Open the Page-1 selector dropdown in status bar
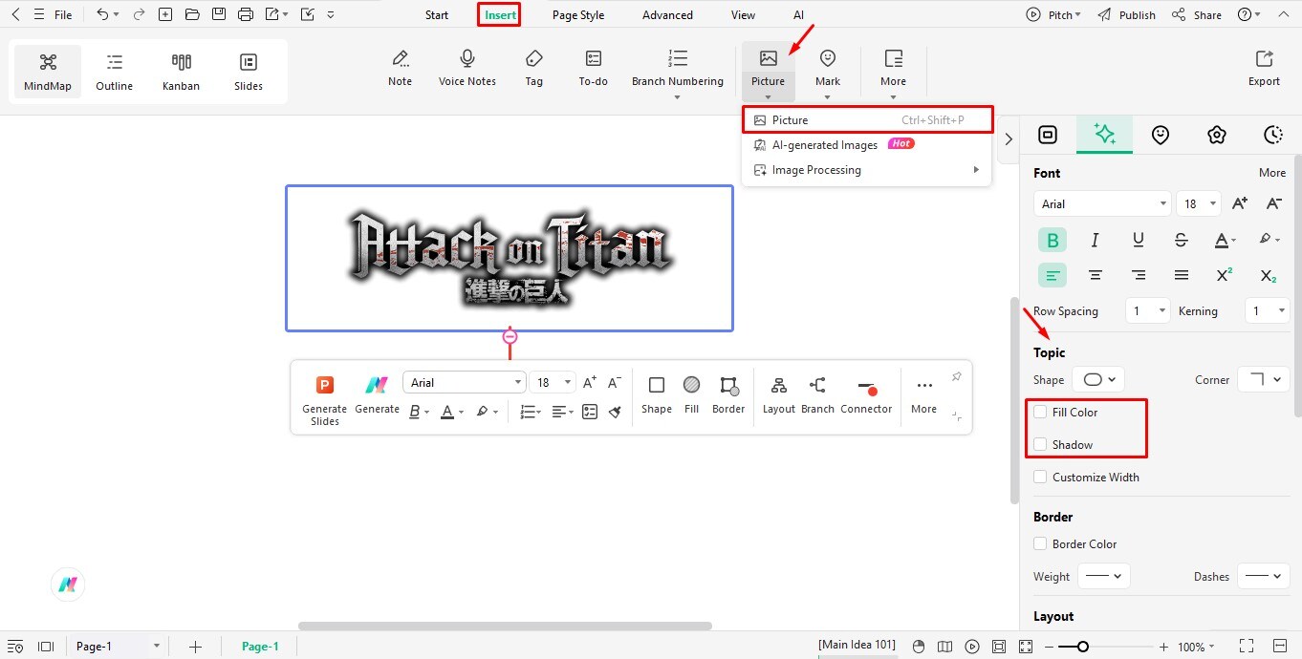 click(x=118, y=647)
